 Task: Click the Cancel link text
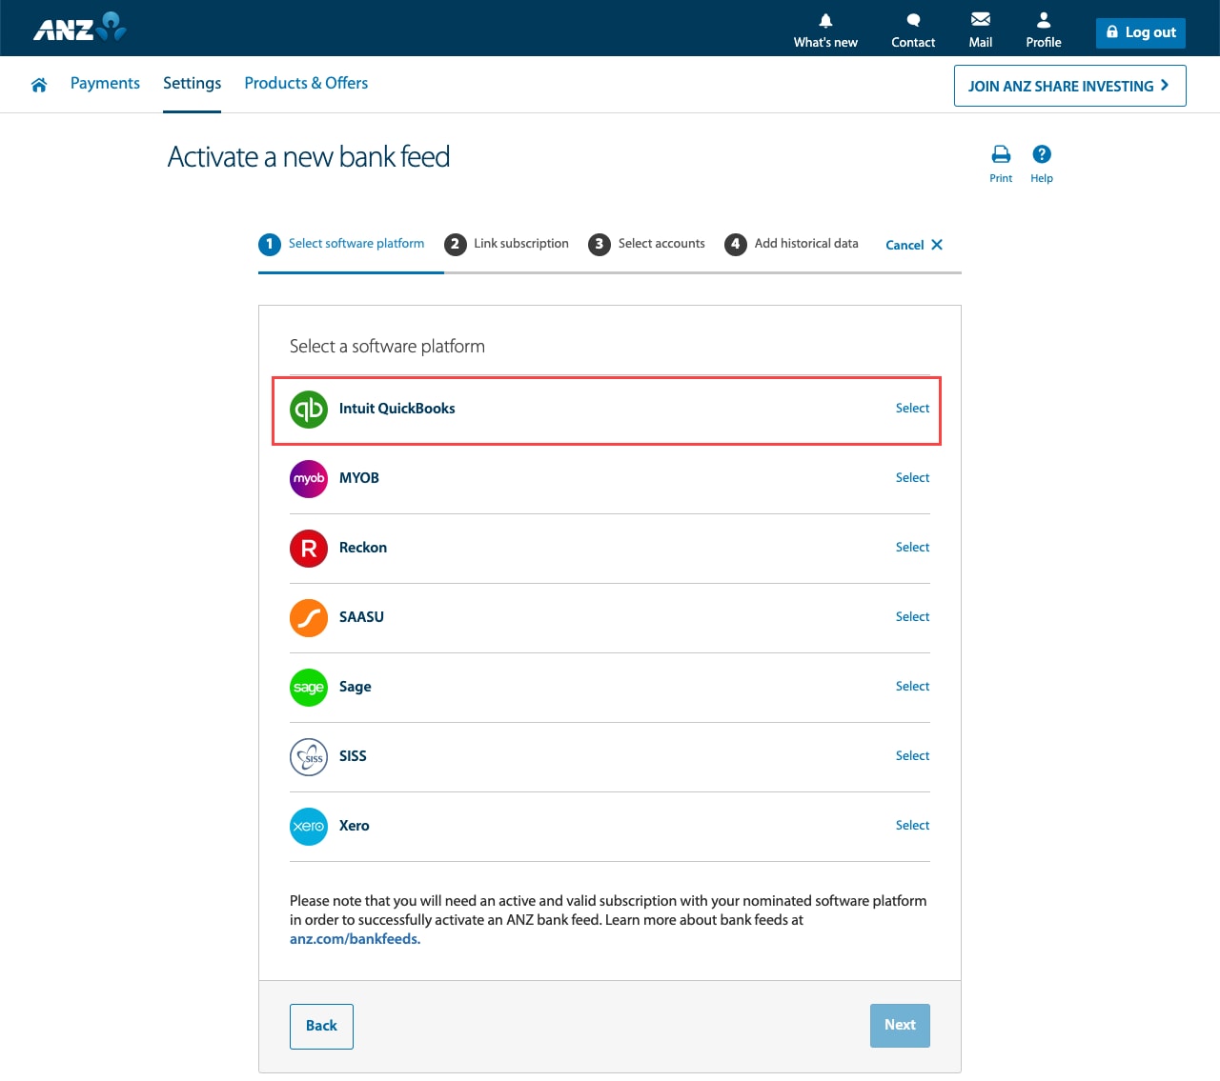pyautogui.click(x=905, y=245)
